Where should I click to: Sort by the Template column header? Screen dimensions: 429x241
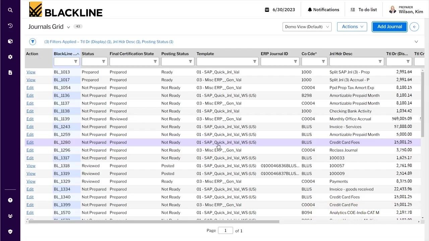click(x=205, y=54)
